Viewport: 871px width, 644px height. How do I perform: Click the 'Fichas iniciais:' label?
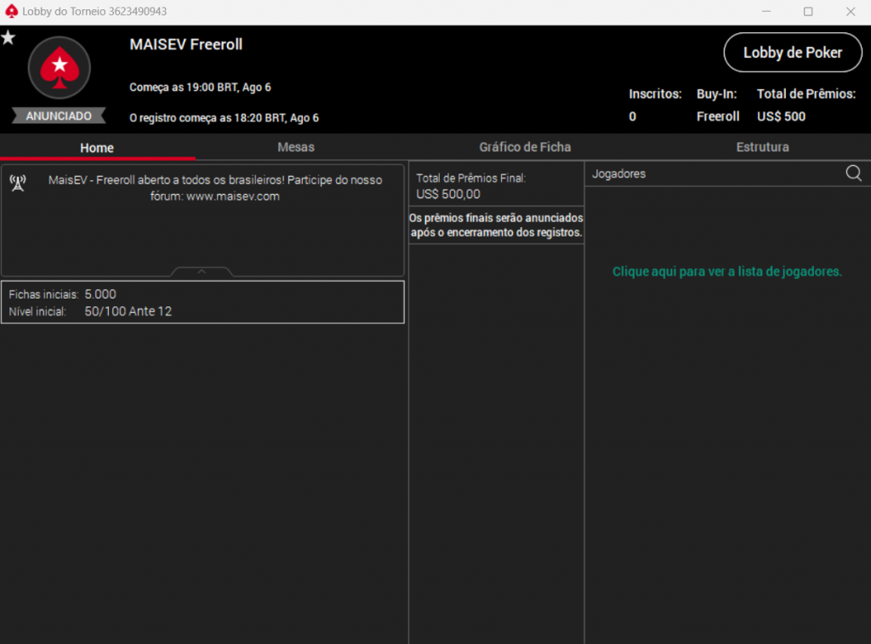click(43, 294)
